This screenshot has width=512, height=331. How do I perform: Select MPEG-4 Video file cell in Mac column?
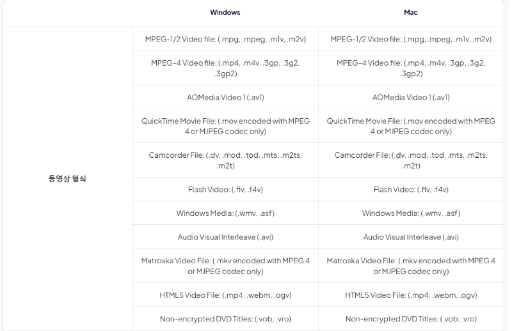click(411, 68)
